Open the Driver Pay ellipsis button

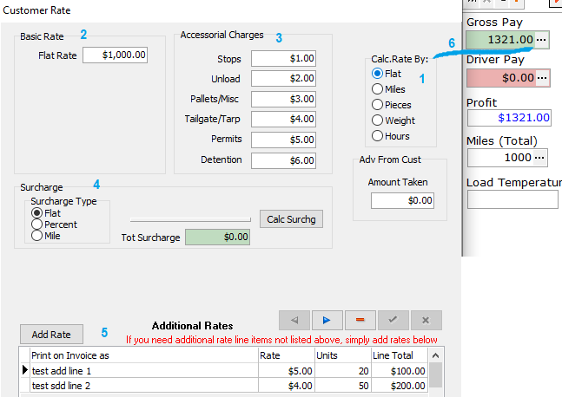tap(542, 78)
